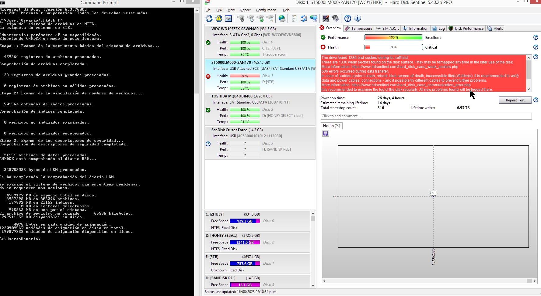The height and width of the screenshot is (296, 541).
Task: Click the globe with disk toolbar icon
Action: pyautogui.click(x=282, y=19)
